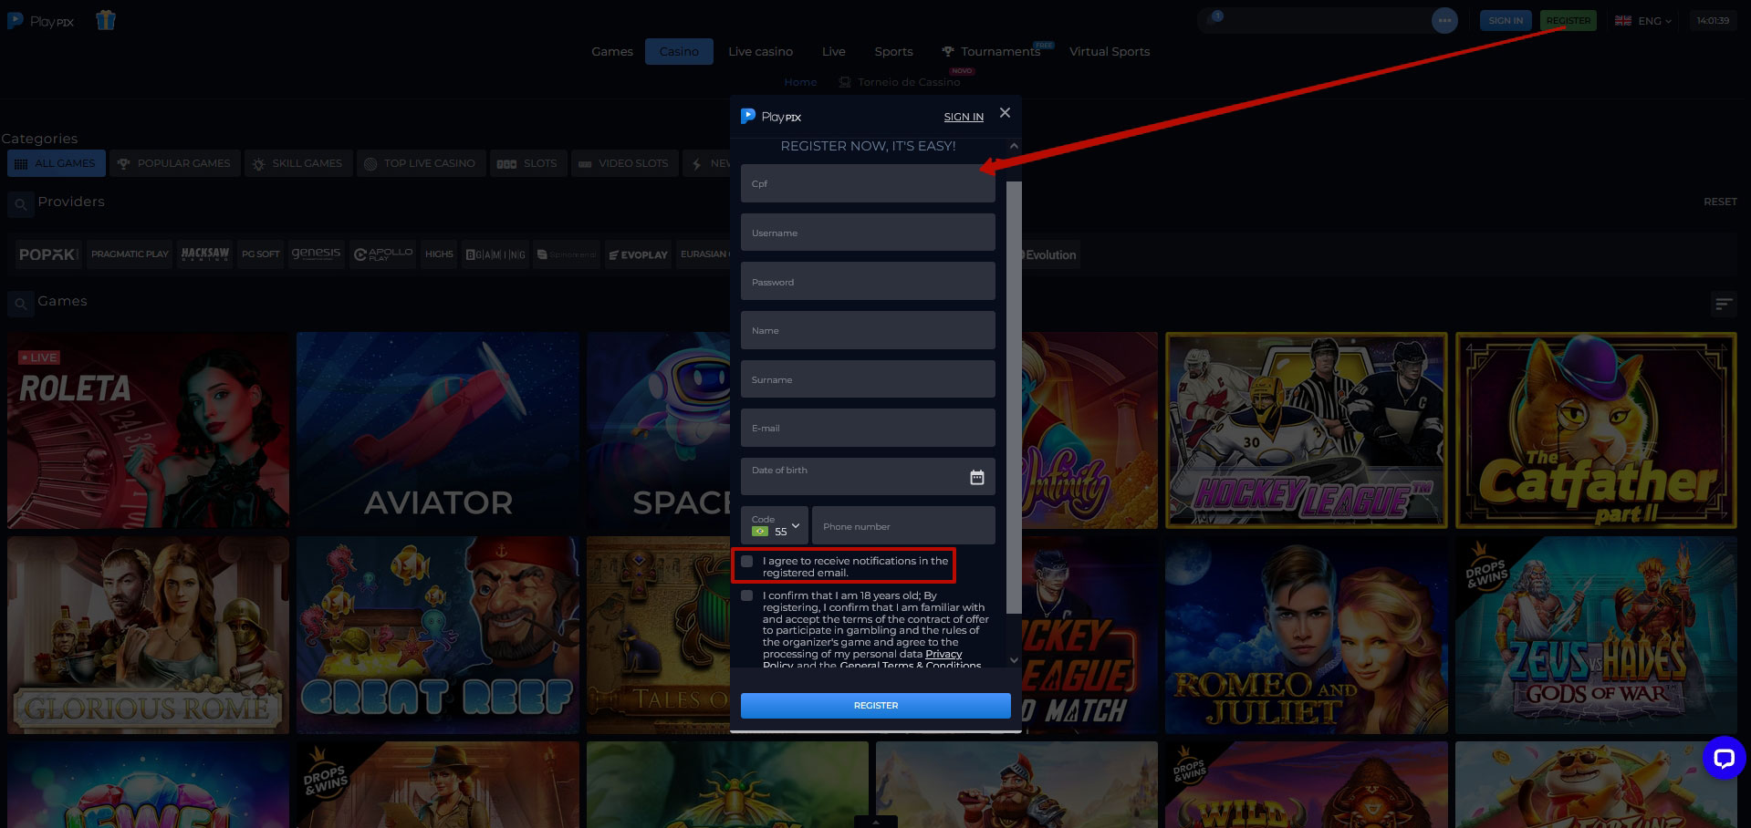
Task: Select the VIDEO SLOTS category
Action: 625,163
